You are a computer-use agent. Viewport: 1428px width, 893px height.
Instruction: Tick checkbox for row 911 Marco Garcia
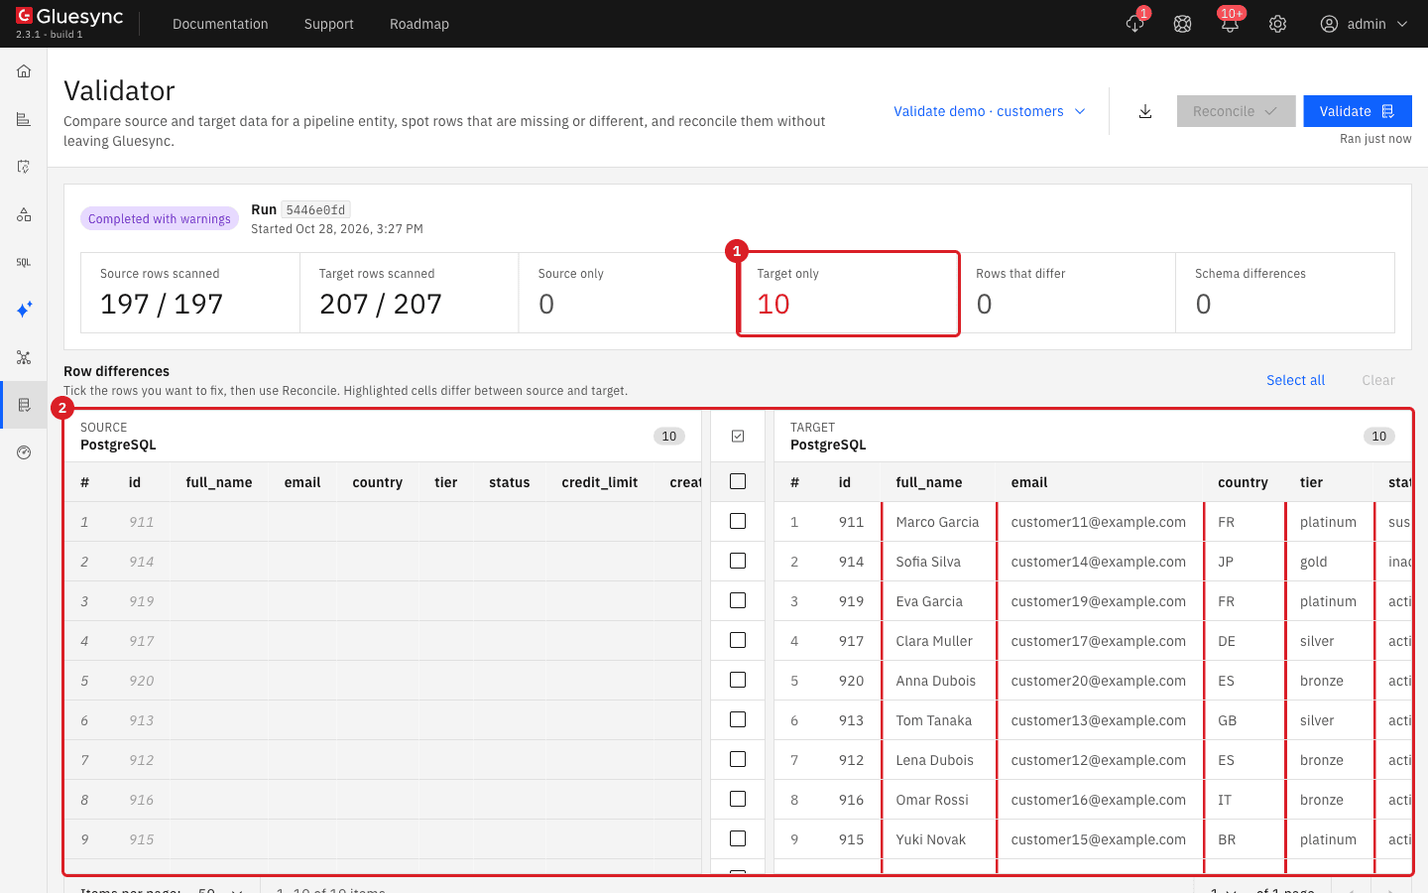coord(738,521)
